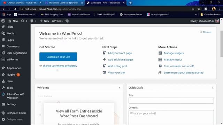Open the Apps bookmarks shortcut
The height and width of the screenshot is (125, 223).
7,15
